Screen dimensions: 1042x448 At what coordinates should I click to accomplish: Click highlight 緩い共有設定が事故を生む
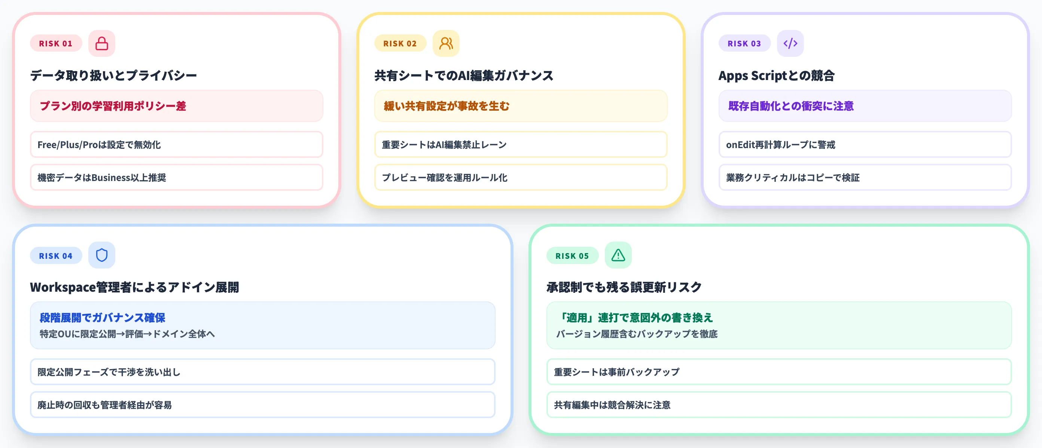click(521, 106)
